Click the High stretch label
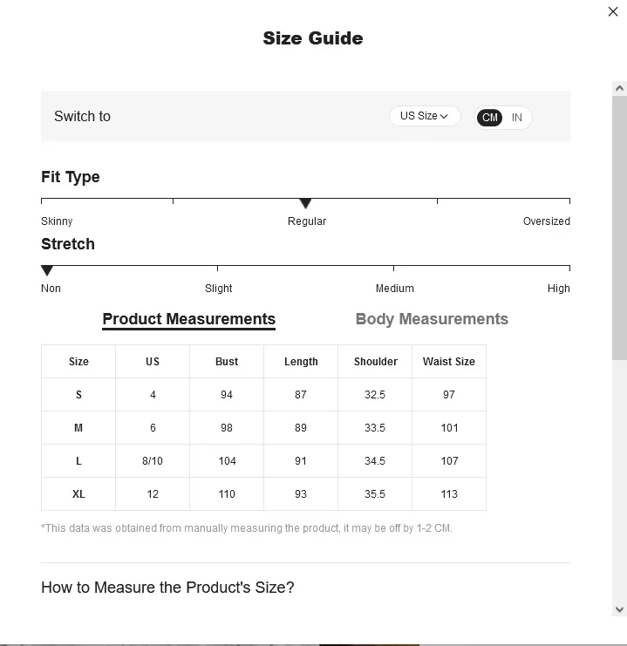 pyautogui.click(x=559, y=289)
